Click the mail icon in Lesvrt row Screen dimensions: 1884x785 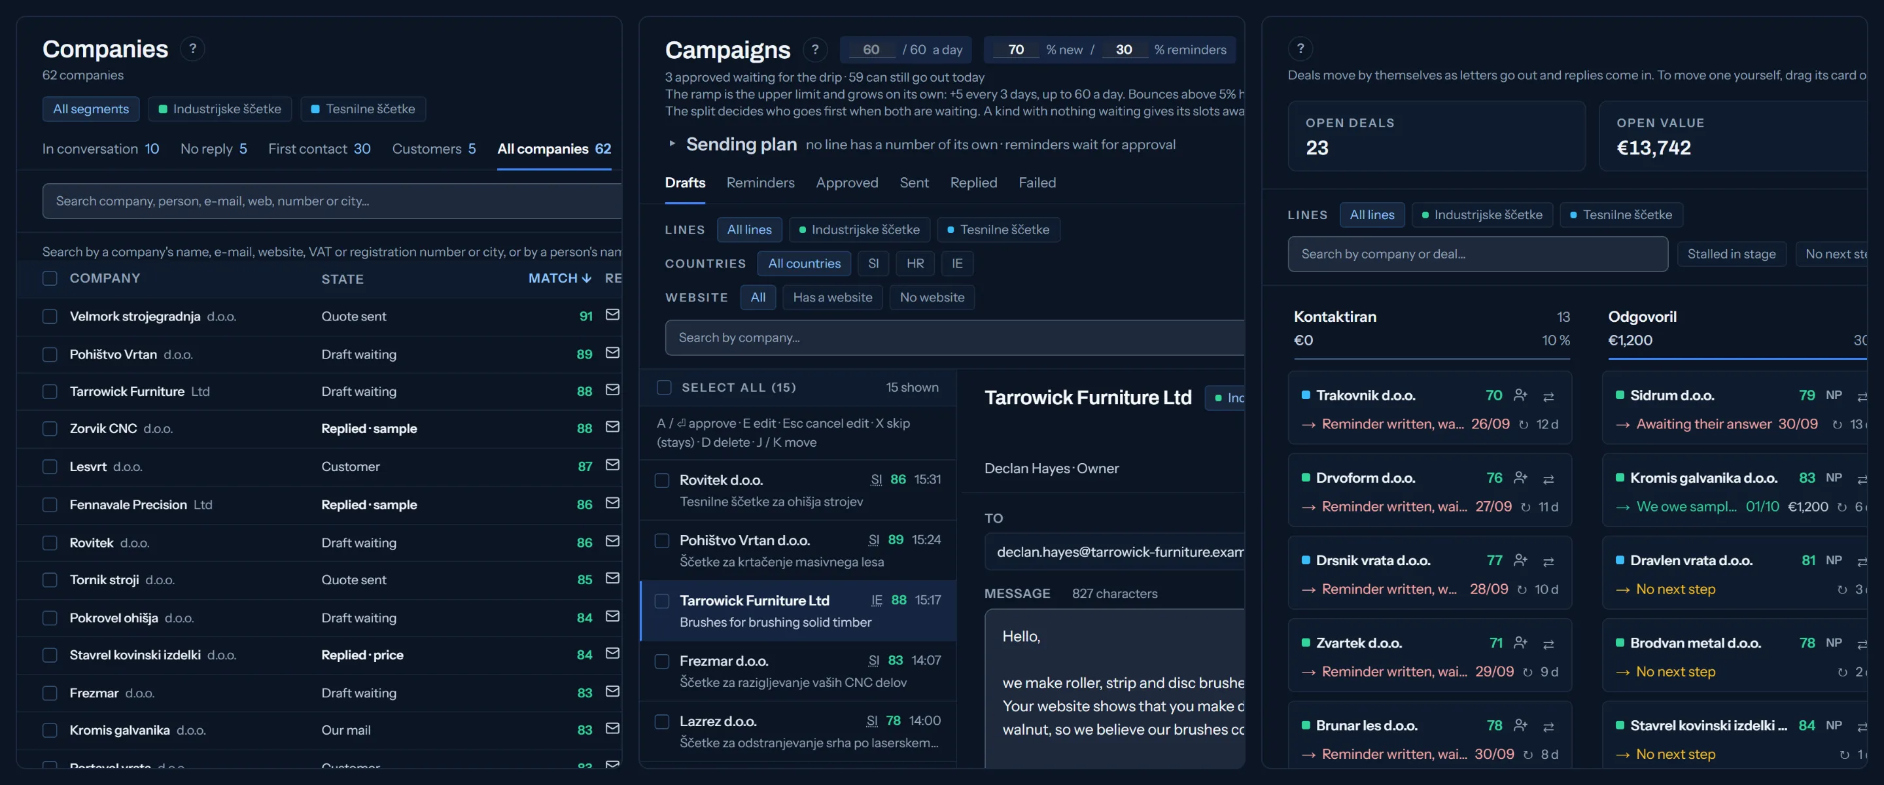click(612, 464)
